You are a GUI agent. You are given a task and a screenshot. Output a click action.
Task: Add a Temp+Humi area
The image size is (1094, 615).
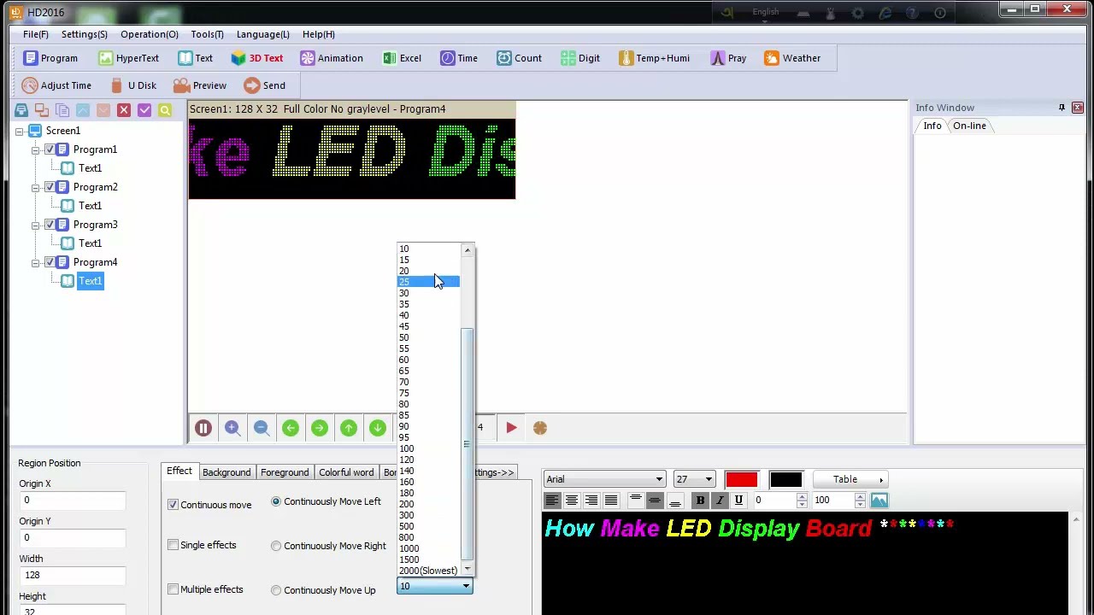coord(654,58)
